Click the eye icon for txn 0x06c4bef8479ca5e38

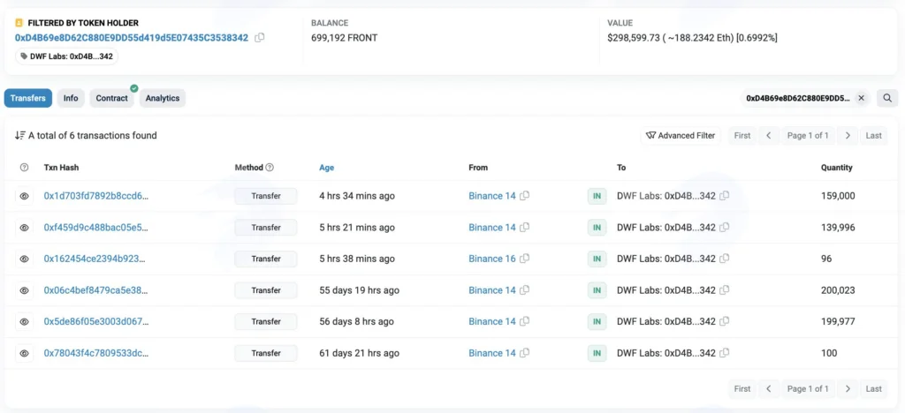(24, 290)
